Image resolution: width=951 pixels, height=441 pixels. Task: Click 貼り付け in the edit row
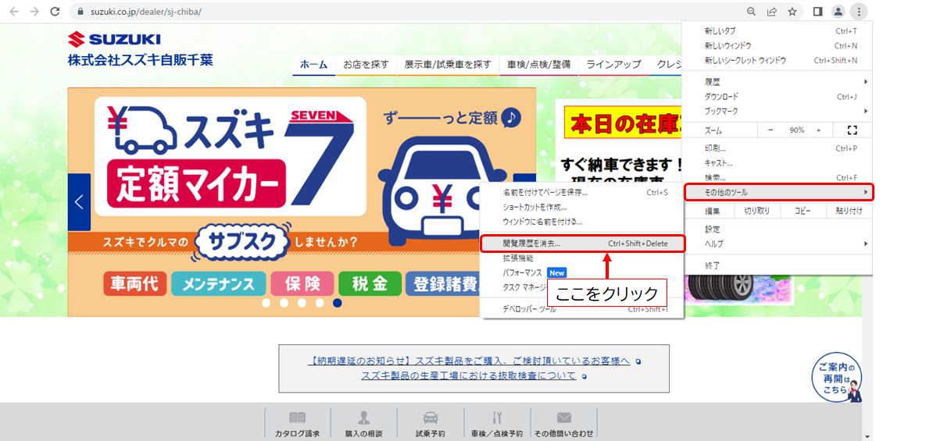[x=849, y=211]
